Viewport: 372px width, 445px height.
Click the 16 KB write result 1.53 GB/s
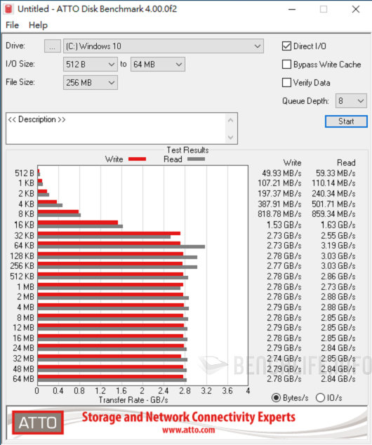tap(284, 225)
